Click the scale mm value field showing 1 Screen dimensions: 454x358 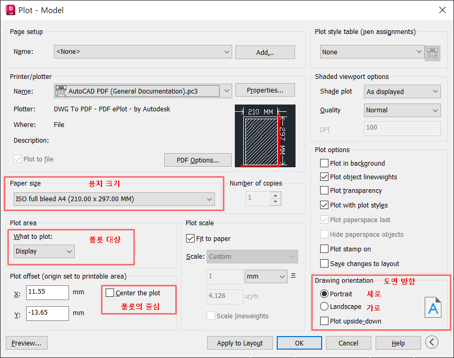coord(225,276)
